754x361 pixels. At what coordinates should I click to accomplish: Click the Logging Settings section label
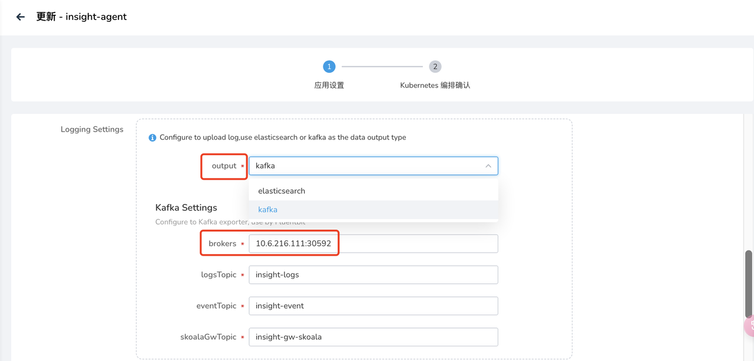(92, 129)
